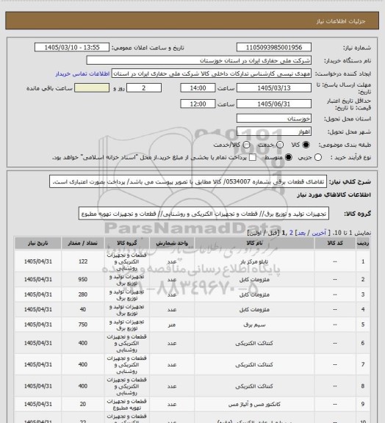Click the کد کالا column header
385x423 pixels.
coord(335,243)
